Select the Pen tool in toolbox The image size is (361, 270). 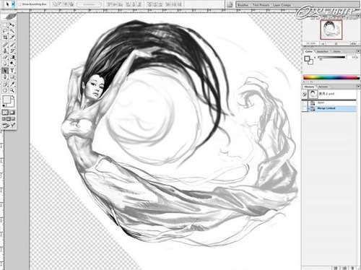click(5, 77)
